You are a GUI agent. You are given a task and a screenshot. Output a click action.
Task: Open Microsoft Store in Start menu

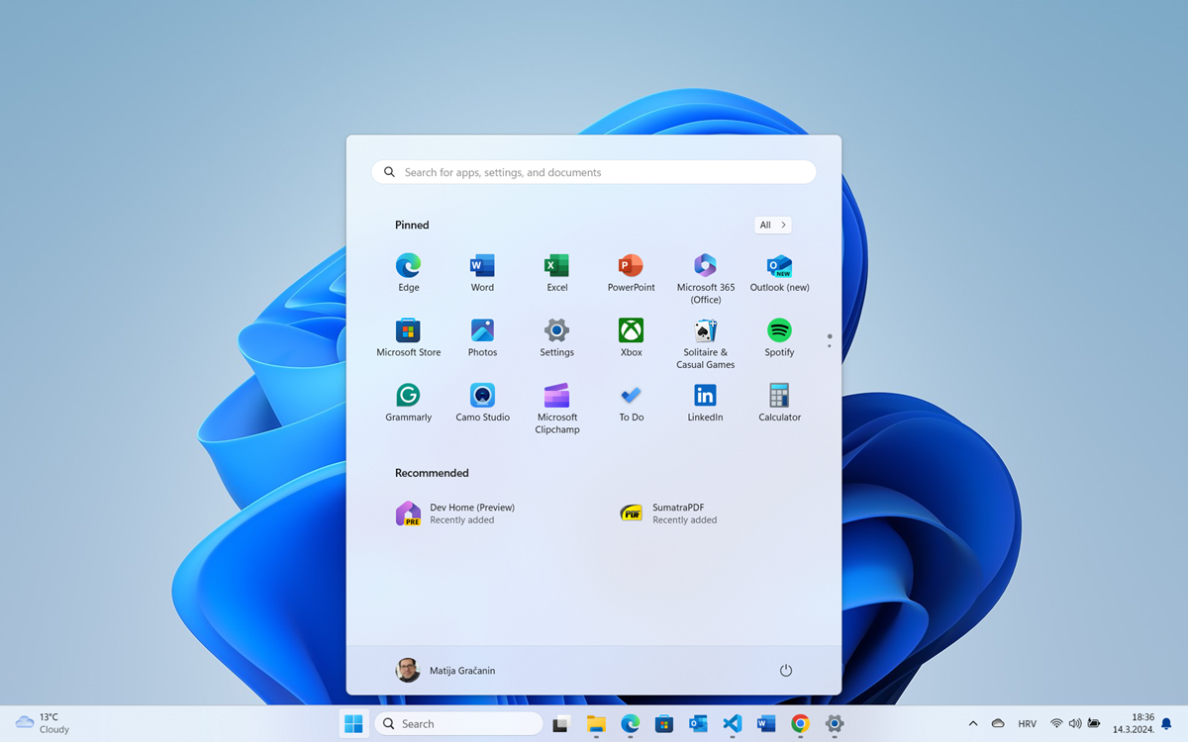408,337
